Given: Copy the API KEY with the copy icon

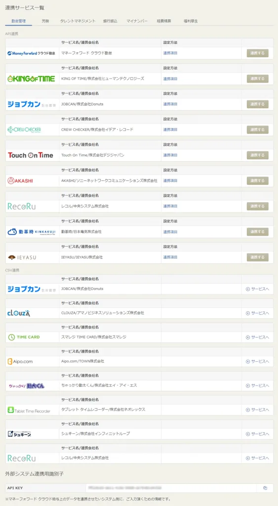Looking at the screenshot, I should 265,488.
